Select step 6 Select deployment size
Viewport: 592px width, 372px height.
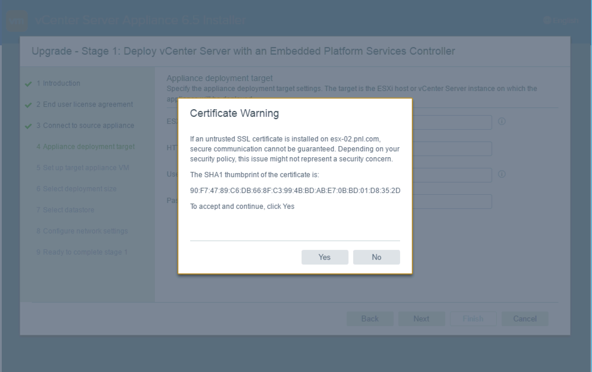(x=76, y=189)
